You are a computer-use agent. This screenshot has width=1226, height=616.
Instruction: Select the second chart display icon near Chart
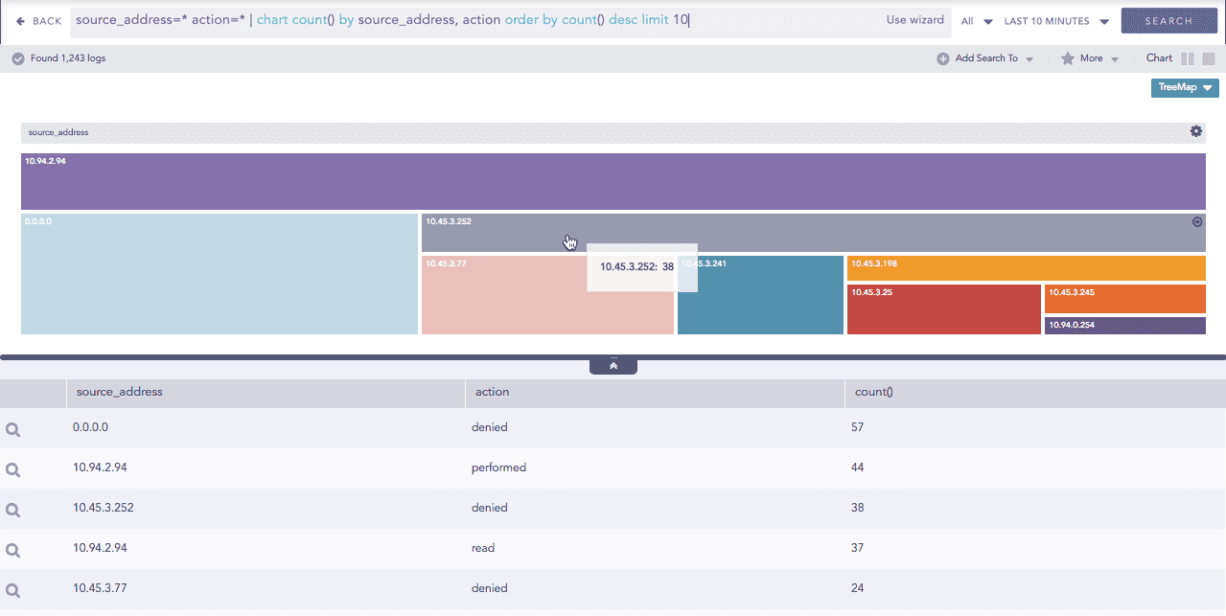pyautogui.click(x=1208, y=57)
